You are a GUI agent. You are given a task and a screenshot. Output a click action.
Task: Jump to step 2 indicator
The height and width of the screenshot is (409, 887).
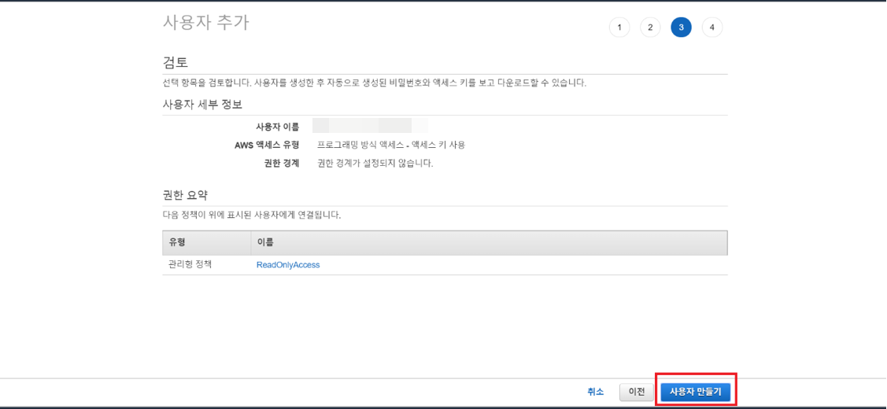(650, 28)
